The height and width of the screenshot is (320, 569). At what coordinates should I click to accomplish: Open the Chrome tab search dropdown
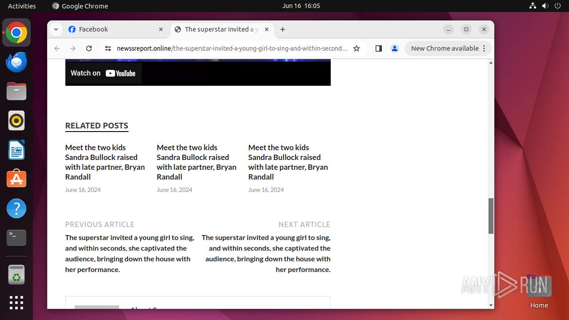click(x=56, y=29)
